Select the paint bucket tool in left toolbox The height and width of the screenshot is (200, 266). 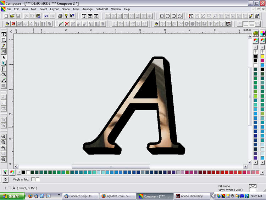tap(4, 75)
